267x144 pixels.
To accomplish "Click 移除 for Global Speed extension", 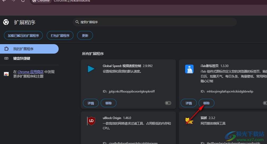I will coord(109,103).
